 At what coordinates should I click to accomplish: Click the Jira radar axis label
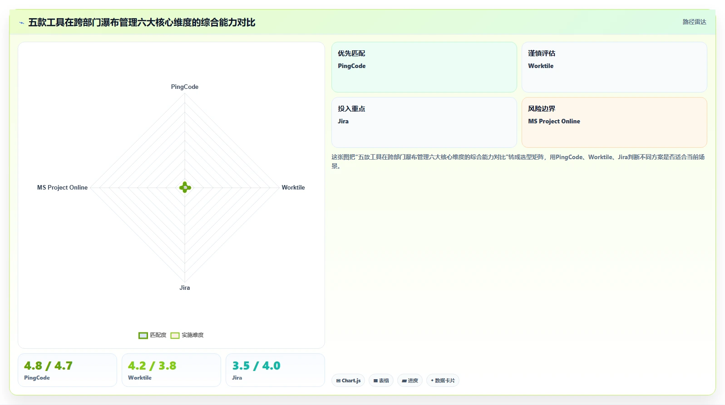coord(185,288)
